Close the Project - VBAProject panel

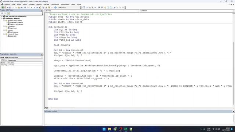tap(42, 10)
